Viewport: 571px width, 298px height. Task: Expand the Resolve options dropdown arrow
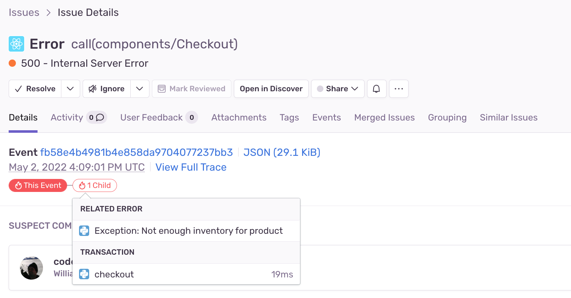[70, 89]
